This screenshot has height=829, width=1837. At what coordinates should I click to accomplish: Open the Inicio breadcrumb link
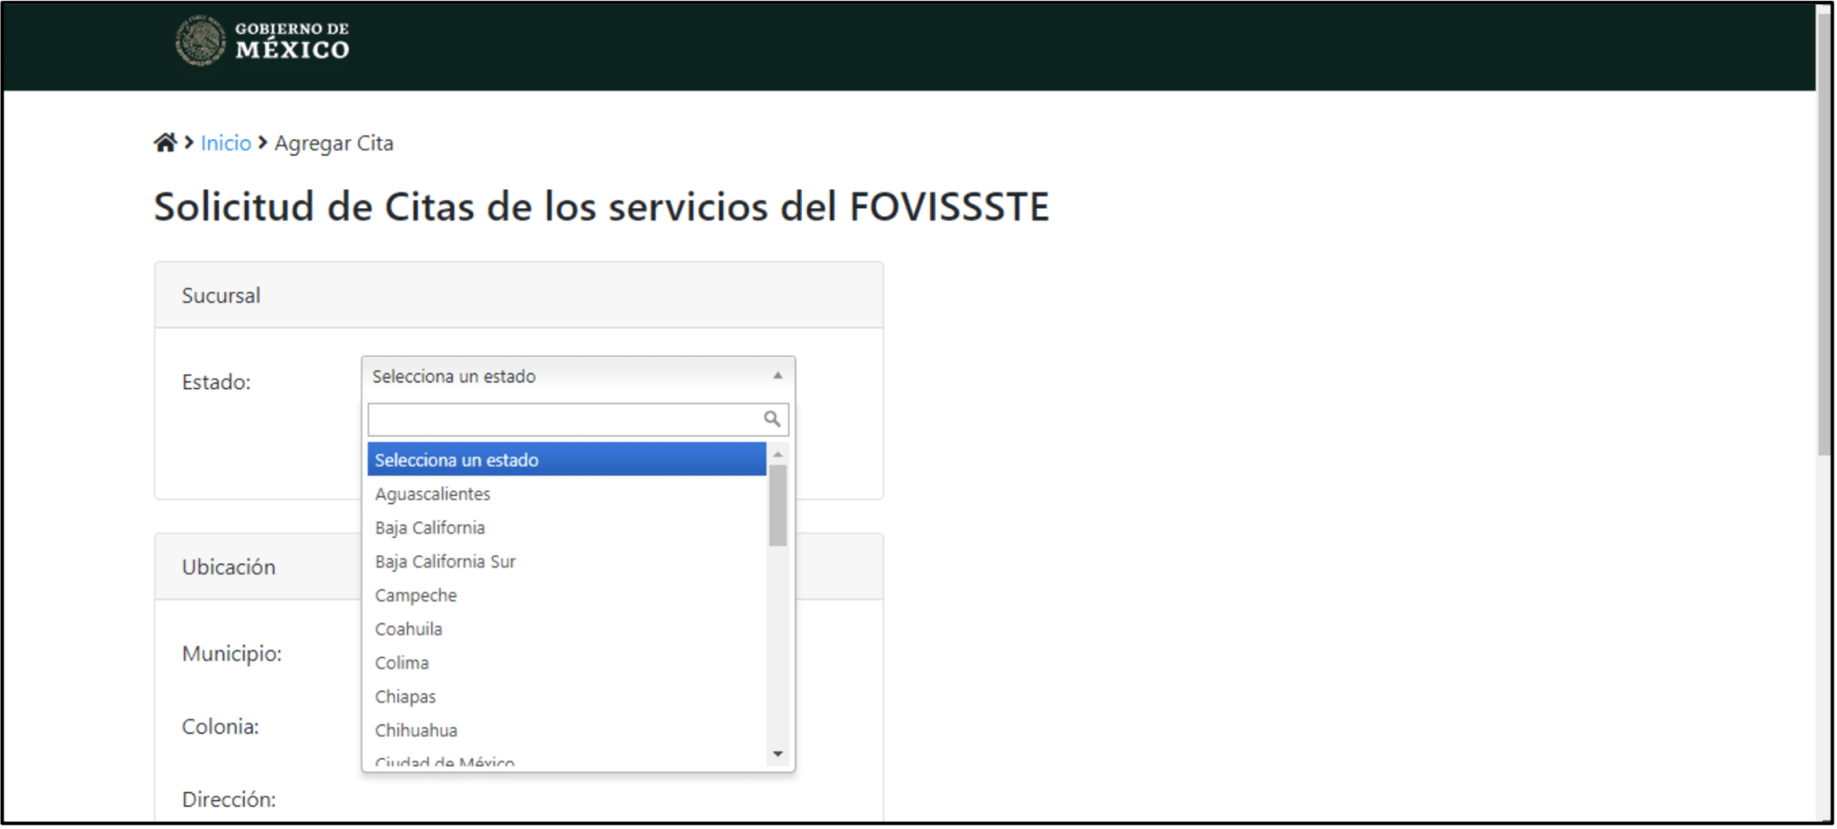click(225, 143)
